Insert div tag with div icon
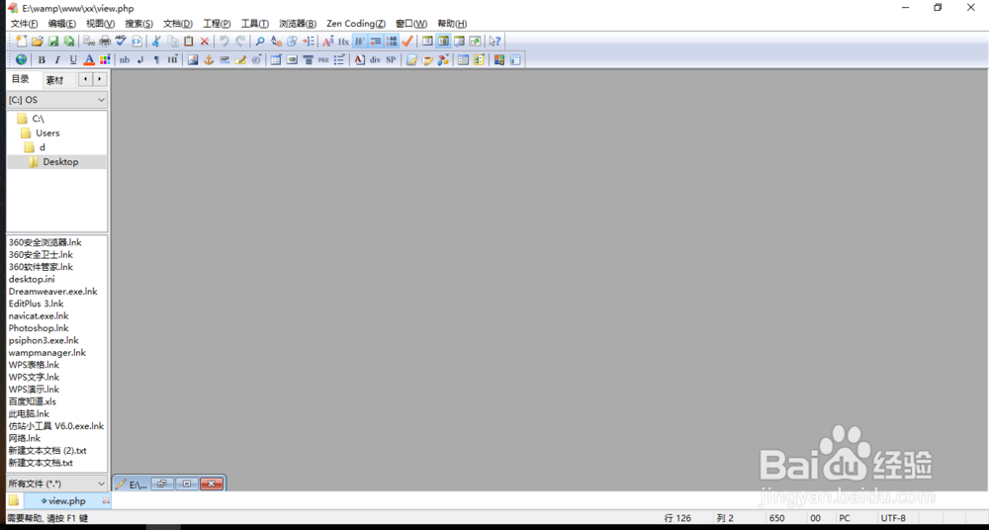 click(x=375, y=60)
